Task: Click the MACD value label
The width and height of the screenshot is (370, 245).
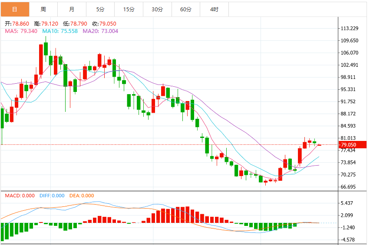Action: 20,196
